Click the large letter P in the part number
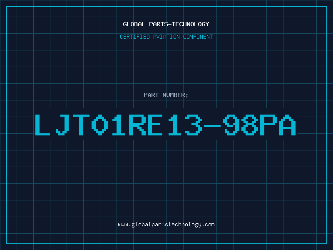 point(268,125)
